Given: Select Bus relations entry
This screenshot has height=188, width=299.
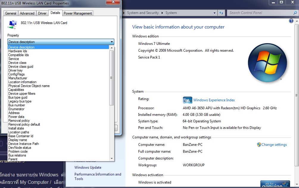Looking at the screenshot, I should coord(58,155).
